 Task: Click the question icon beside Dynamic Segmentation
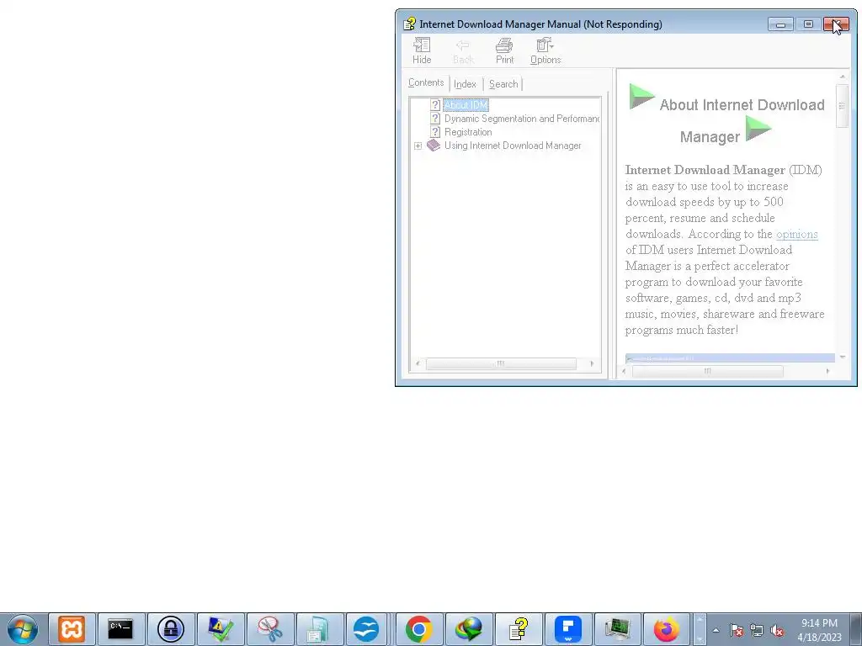435,119
